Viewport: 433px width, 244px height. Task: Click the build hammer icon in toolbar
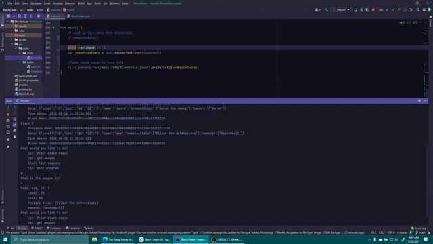pyautogui.click(x=326, y=9)
